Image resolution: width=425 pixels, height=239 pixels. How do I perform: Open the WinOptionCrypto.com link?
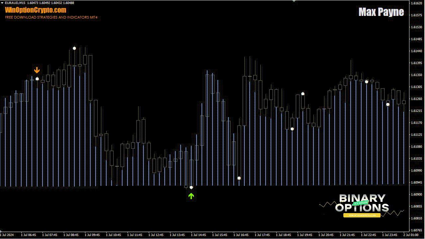coord(35,10)
